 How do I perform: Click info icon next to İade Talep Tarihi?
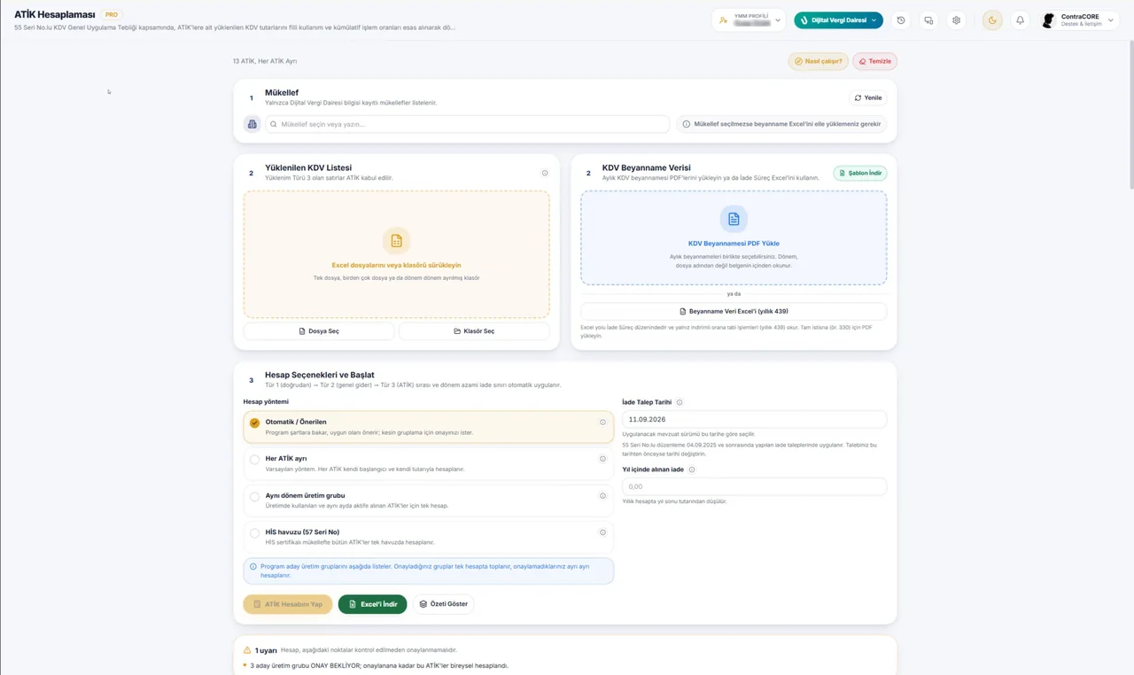coord(680,402)
